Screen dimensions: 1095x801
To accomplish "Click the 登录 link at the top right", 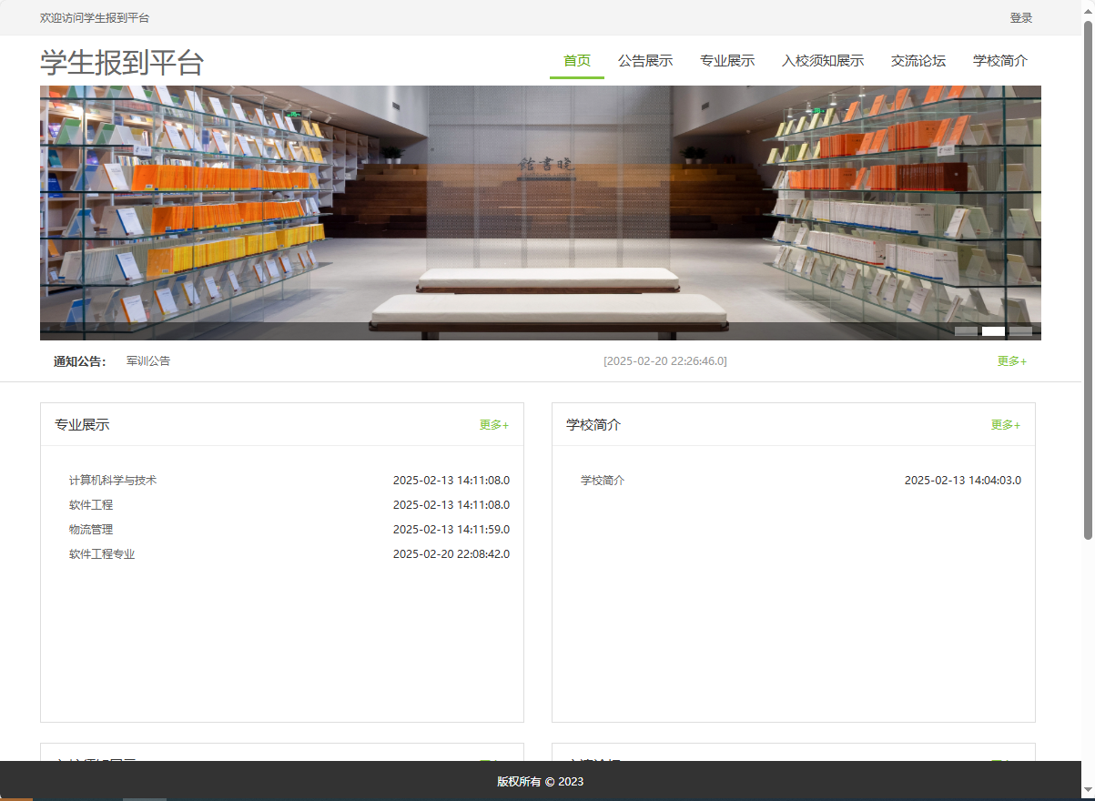I will pos(1021,17).
